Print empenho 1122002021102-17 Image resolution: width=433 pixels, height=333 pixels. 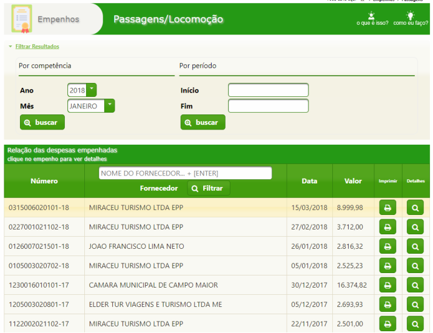click(x=388, y=324)
